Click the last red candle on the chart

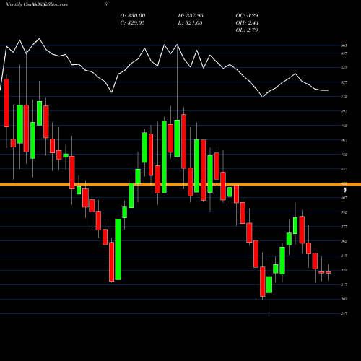click(329, 272)
